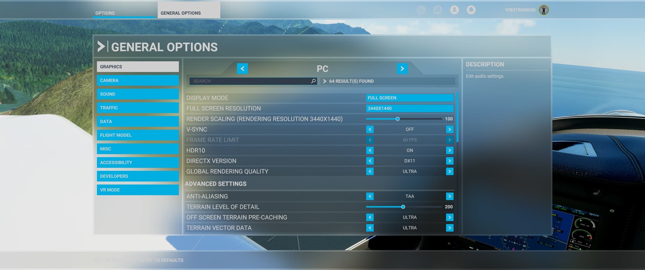Click the VIBSTRONIUM profile avatar
Viewport: 645px width, 270px height.
(x=544, y=10)
